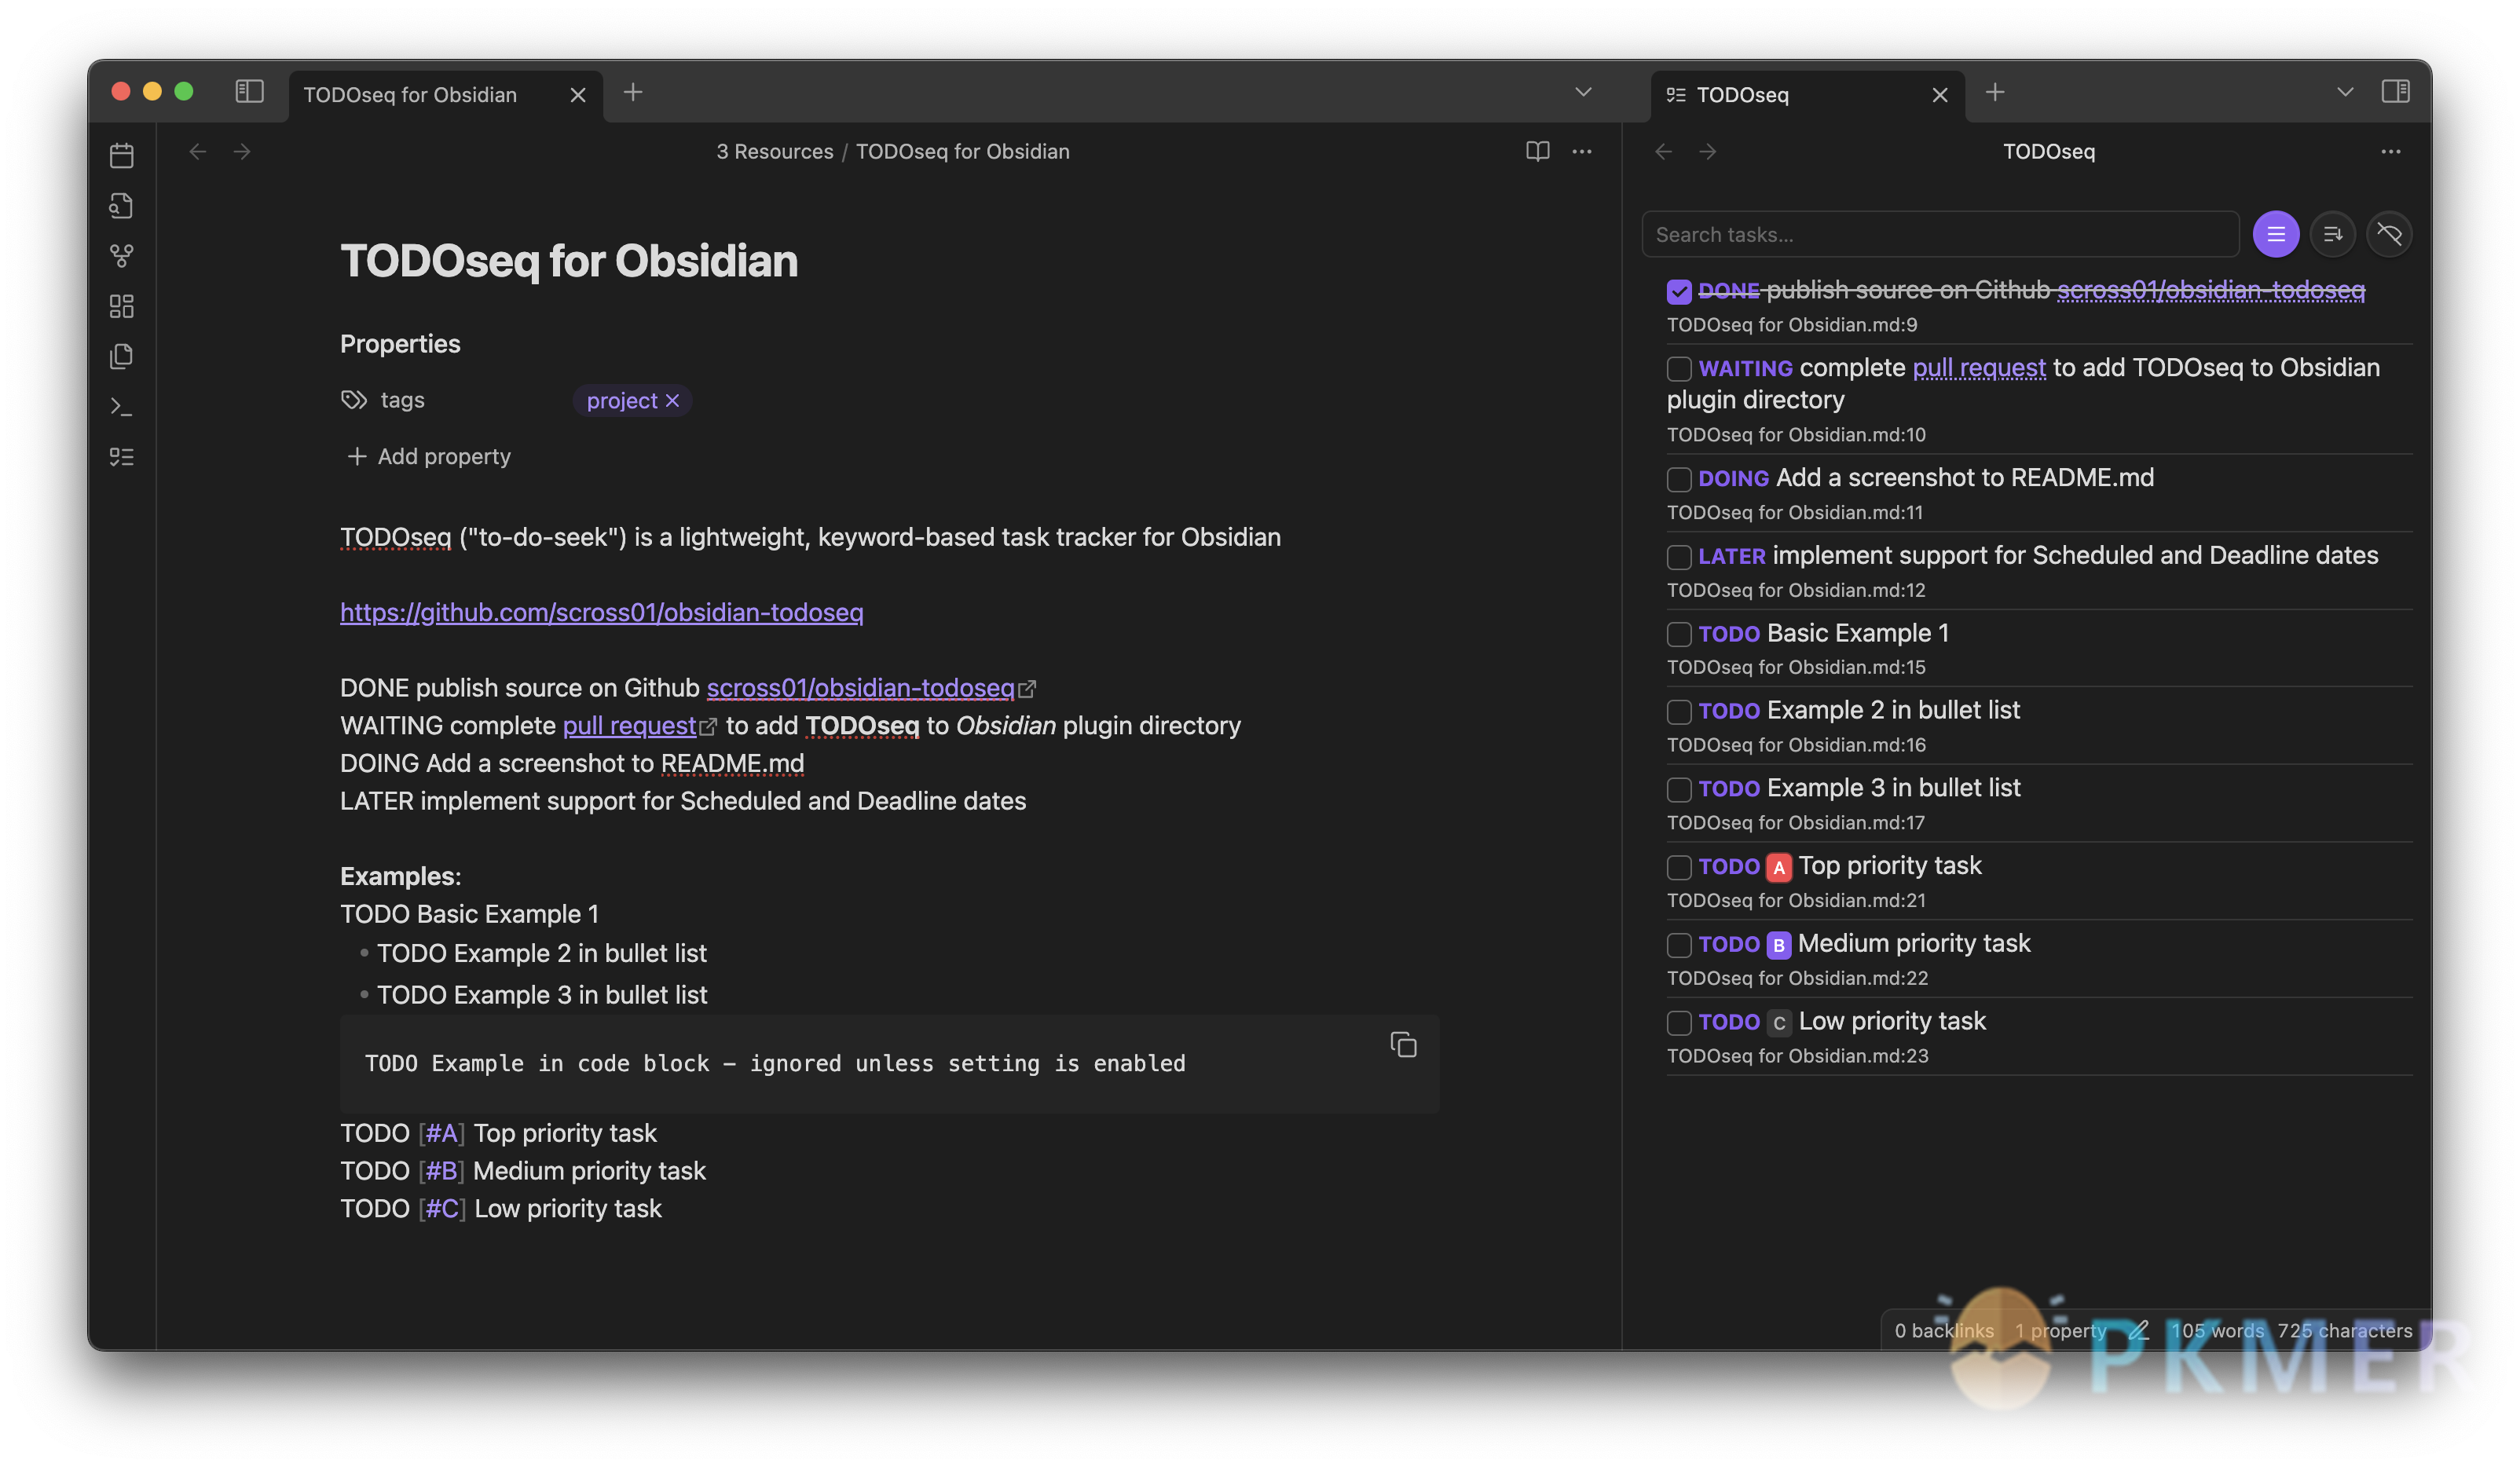Open a new tab in left pane
2520x1467 pixels.
point(633,92)
